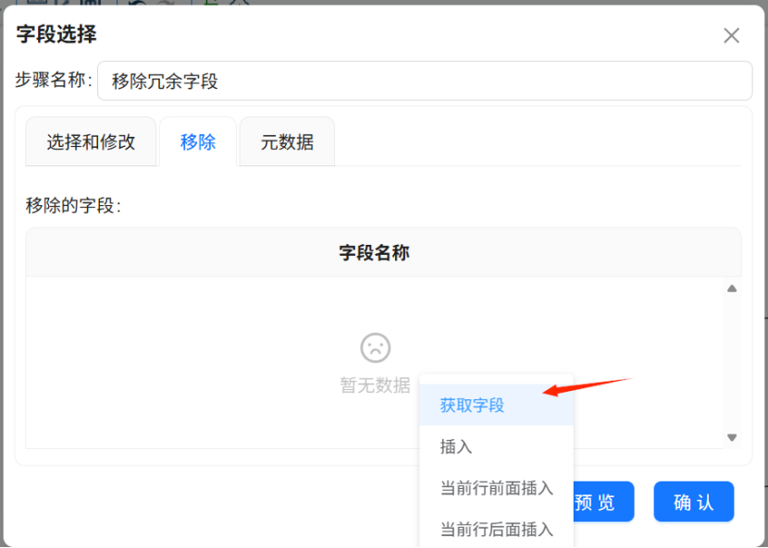The height and width of the screenshot is (548, 768).
Task: Switch to the 选择和修改 tab
Action: click(x=91, y=142)
